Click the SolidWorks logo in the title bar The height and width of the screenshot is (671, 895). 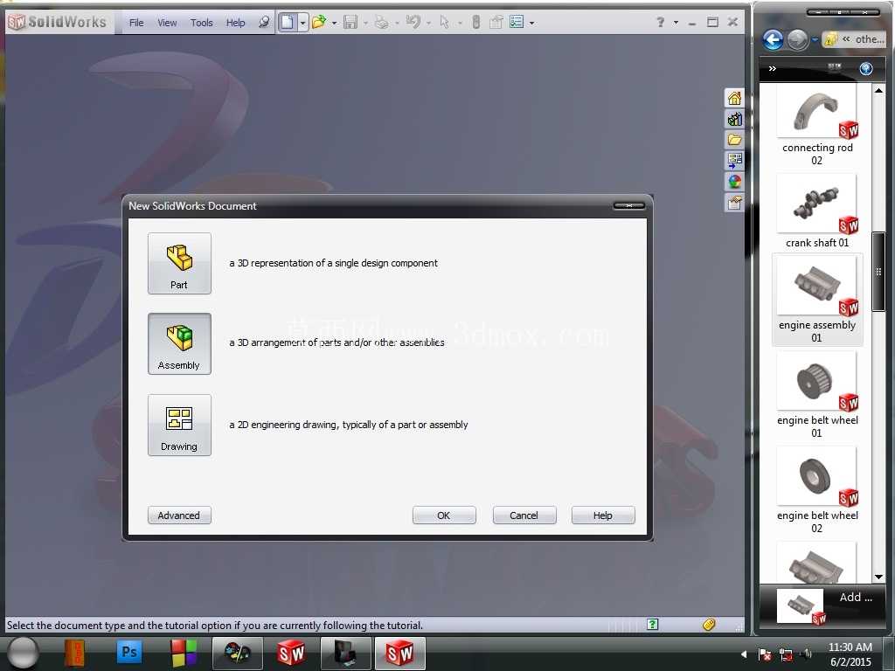click(57, 22)
